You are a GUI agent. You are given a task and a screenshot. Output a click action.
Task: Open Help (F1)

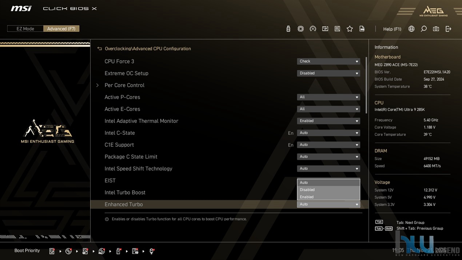pyautogui.click(x=392, y=29)
